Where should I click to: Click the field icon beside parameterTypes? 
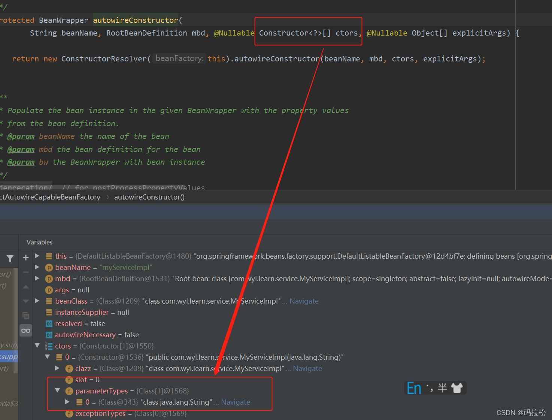click(69, 391)
